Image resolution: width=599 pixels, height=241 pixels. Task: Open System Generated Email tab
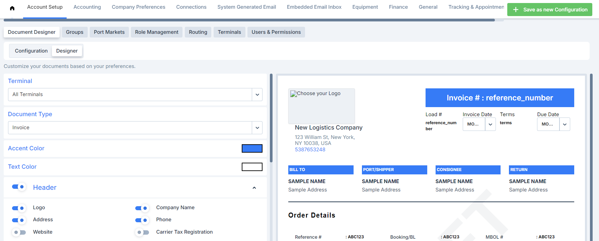247,7
